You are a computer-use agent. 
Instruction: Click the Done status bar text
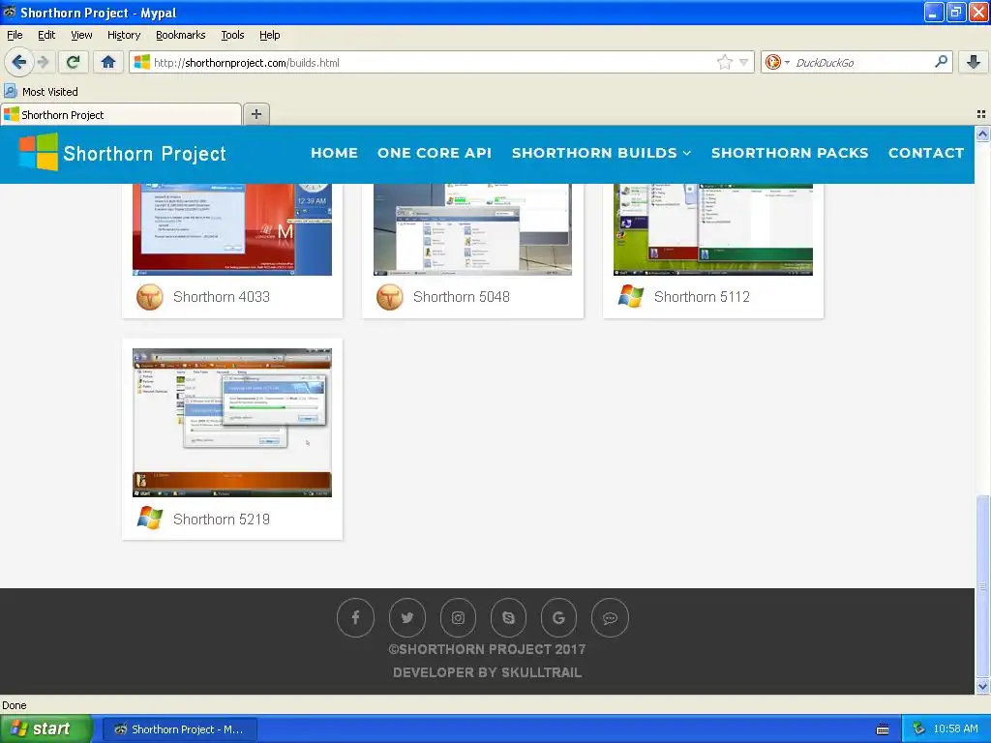point(15,705)
